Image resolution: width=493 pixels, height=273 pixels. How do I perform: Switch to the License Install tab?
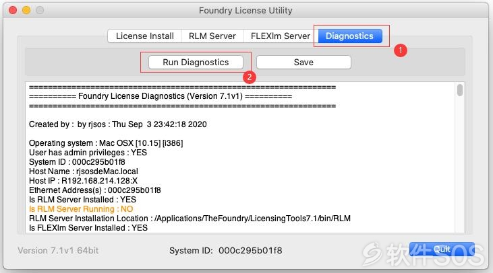click(144, 36)
